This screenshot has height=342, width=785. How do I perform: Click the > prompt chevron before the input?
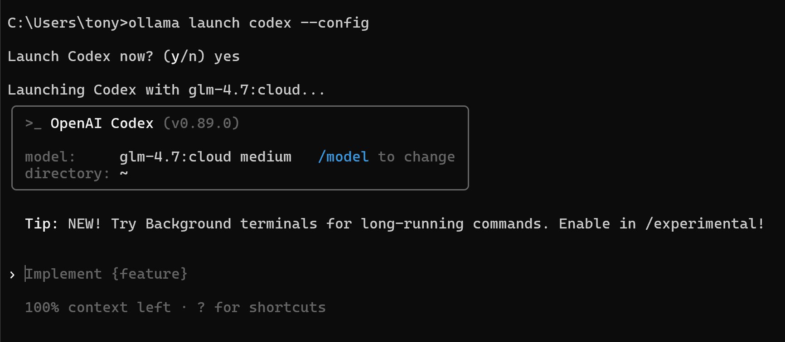(x=12, y=275)
